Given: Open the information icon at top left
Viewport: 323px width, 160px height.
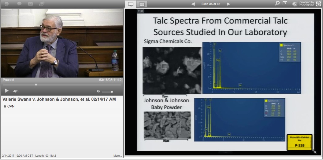Looking at the screenshot, I should (6, 4).
